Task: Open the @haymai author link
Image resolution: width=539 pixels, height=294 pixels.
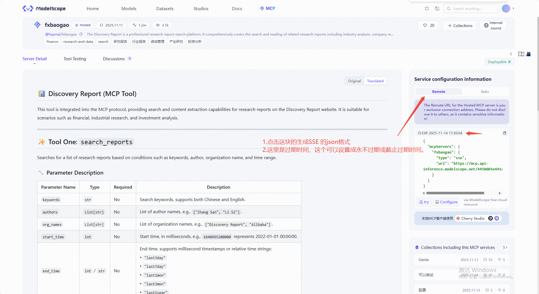Action: click(53, 34)
